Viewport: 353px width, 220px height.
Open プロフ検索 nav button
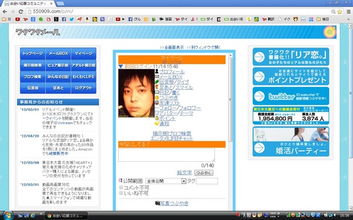click(x=32, y=76)
